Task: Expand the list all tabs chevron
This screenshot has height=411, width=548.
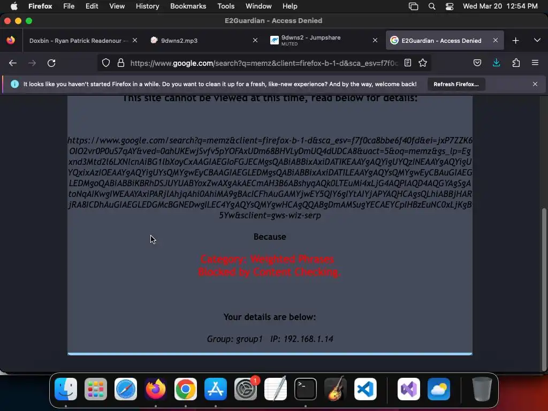Action: tap(537, 41)
